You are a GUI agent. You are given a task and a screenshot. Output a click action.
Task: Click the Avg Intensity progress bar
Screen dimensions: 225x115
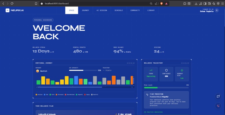point(83,71)
